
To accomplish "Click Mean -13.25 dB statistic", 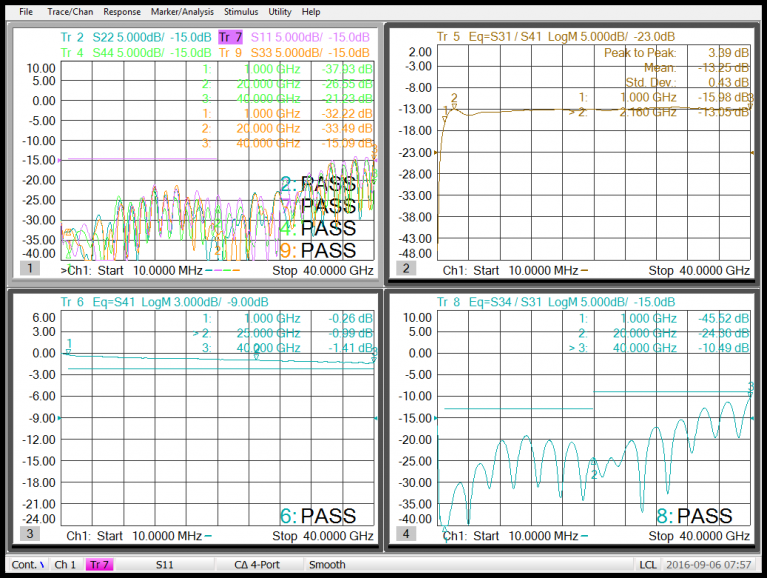I will 696,68.
